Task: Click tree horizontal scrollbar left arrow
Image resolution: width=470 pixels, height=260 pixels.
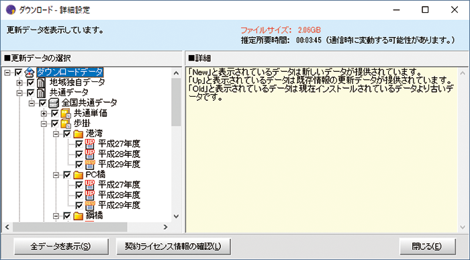Action: [x=7, y=227]
